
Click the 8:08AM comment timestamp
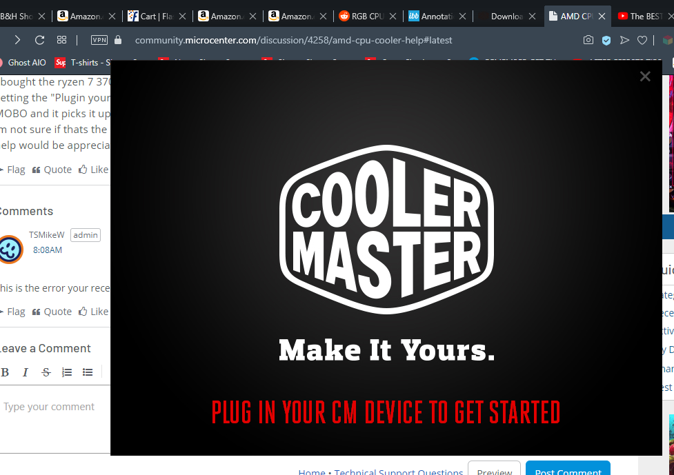pos(48,250)
